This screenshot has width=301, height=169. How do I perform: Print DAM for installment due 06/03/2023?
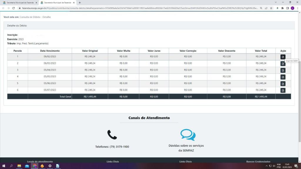tap(283, 64)
